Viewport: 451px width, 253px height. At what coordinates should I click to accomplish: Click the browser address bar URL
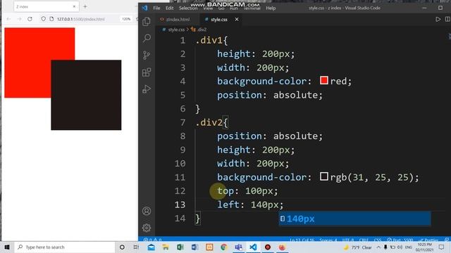click(81, 19)
